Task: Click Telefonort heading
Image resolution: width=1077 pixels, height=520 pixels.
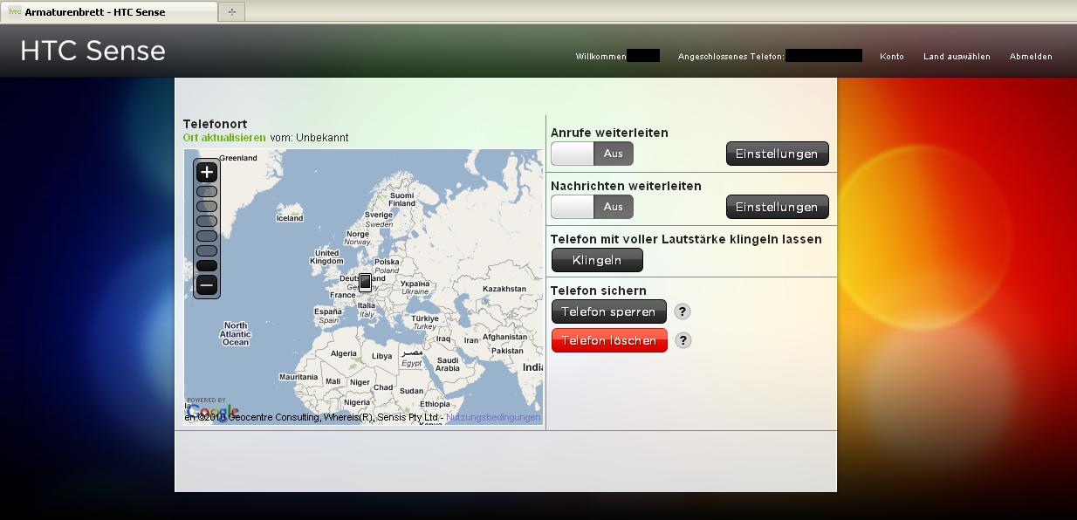Action: [215, 124]
